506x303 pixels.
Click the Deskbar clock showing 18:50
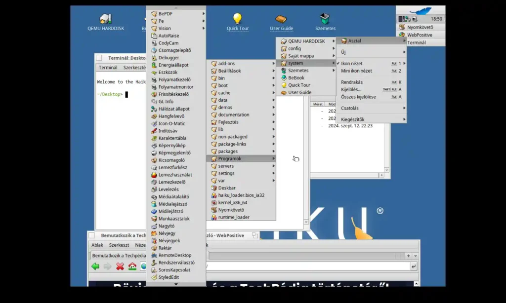[x=436, y=19]
